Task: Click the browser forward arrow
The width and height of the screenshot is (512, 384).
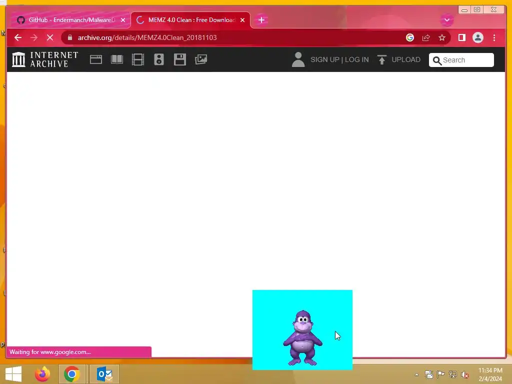Action: point(34,37)
